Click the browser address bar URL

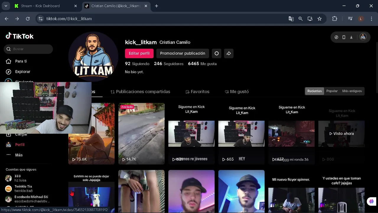pyautogui.click(x=69, y=19)
